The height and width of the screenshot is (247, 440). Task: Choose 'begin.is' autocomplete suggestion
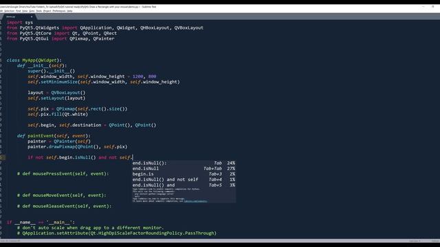point(184,174)
